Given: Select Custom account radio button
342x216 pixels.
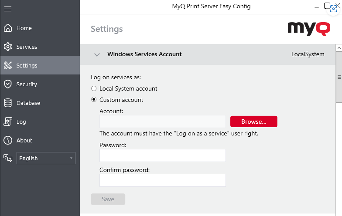Looking at the screenshot, I should (94, 99).
